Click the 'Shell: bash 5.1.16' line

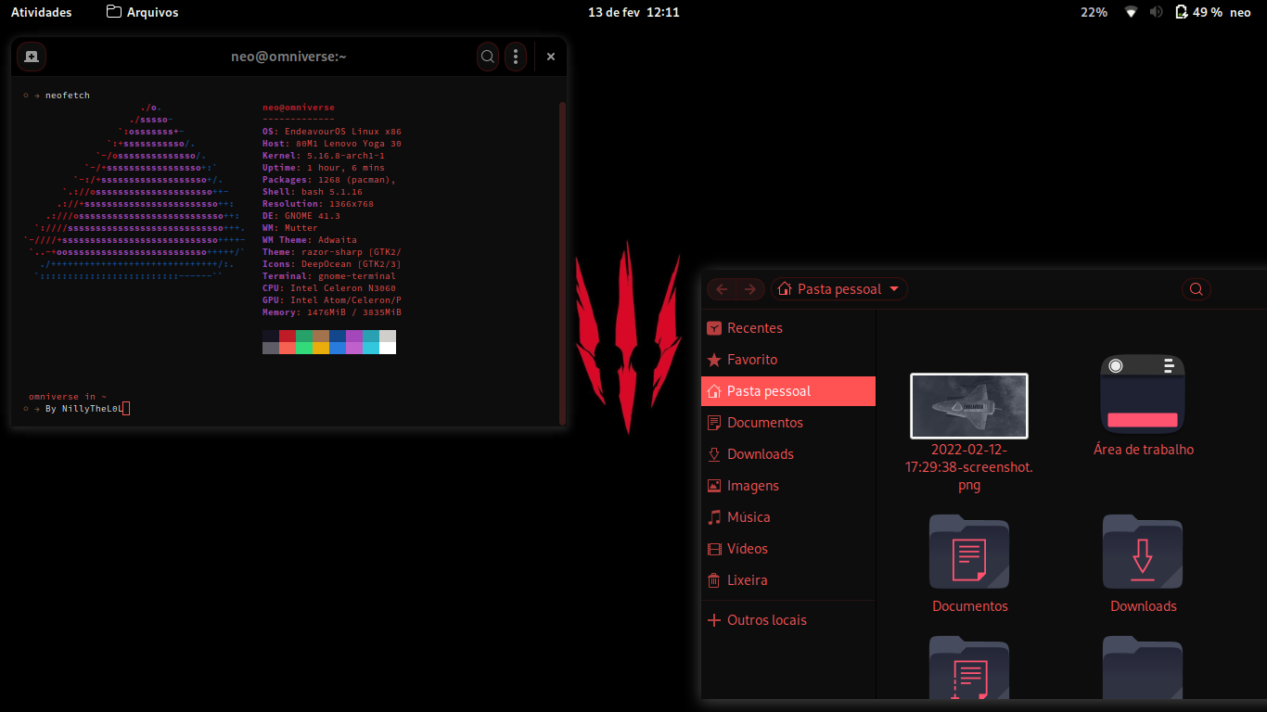pos(313,192)
